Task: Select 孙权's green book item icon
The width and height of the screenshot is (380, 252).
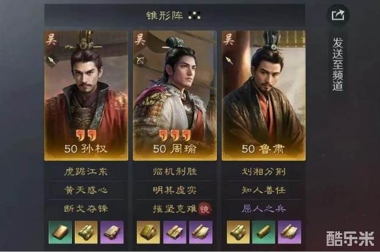Action: [x=60, y=232]
